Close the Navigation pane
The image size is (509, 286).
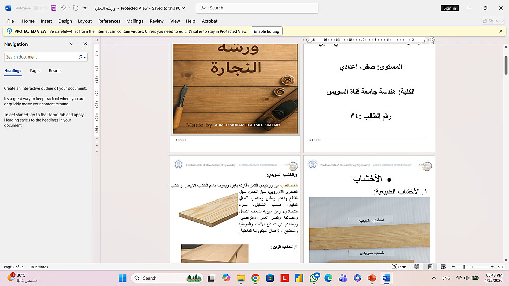point(85,44)
